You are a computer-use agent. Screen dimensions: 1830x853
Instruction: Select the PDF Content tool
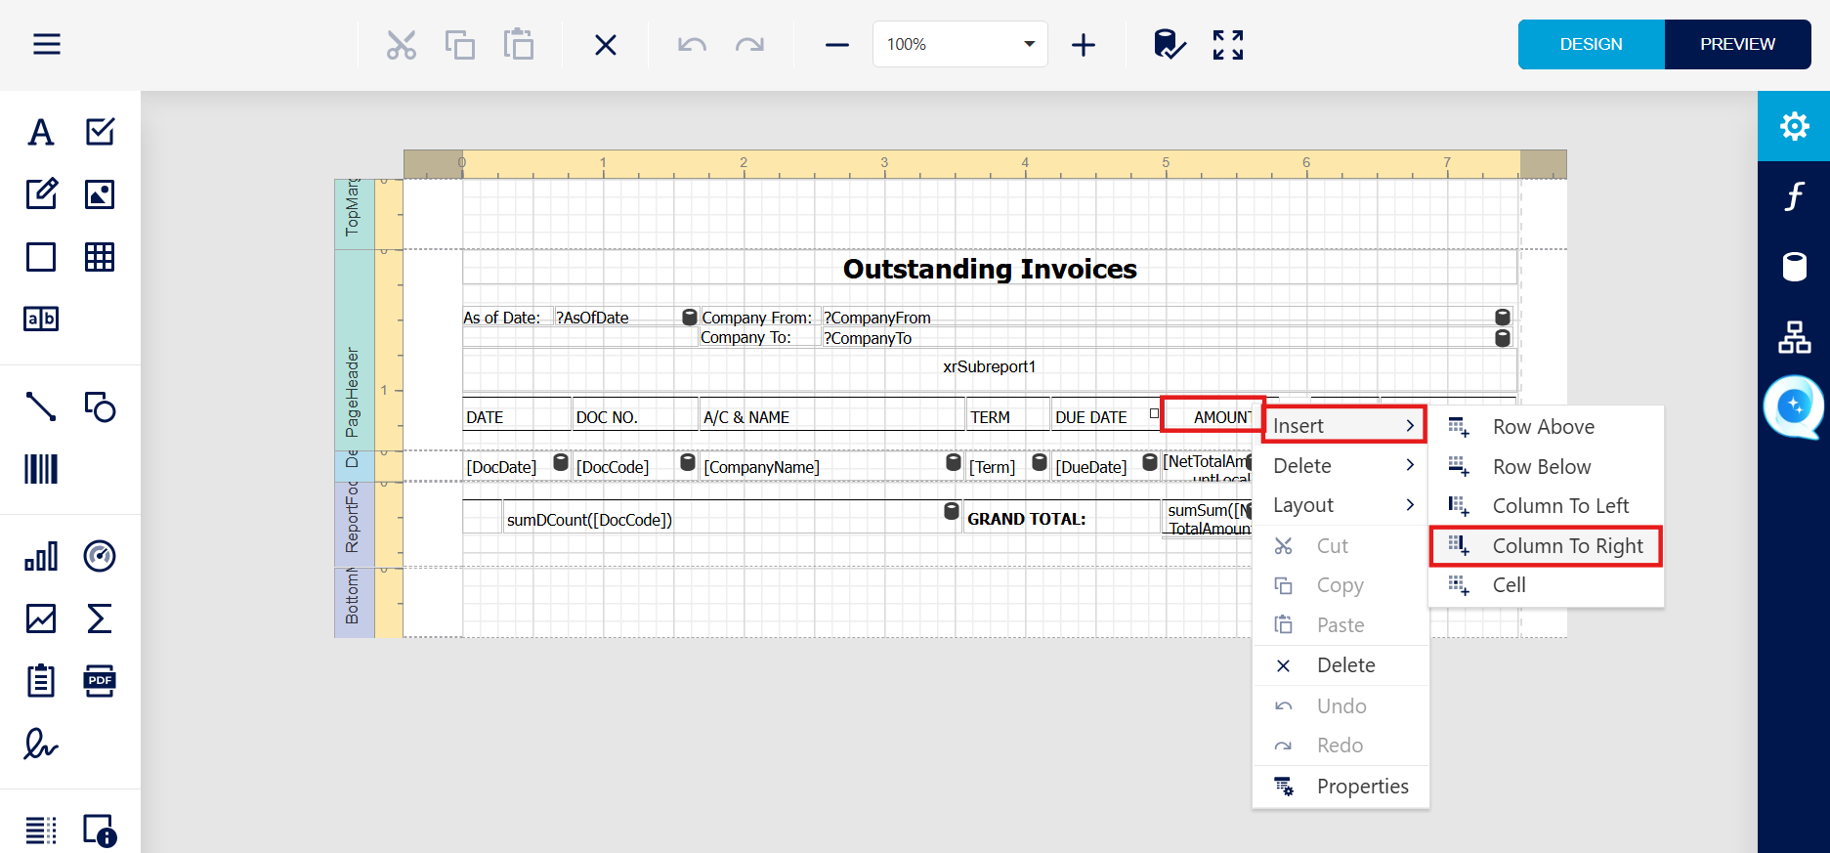[x=100, y=681]
